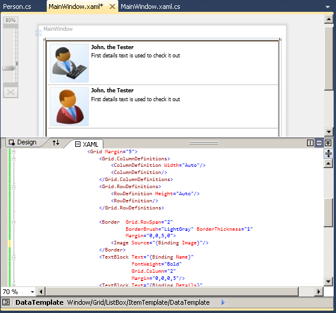336x313 pixels.
Task: Click the designer zoom slider thumb
Action: point(9,68)
